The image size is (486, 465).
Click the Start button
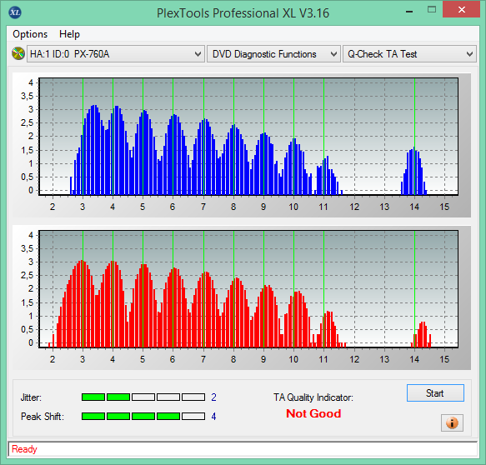point(435,392)
